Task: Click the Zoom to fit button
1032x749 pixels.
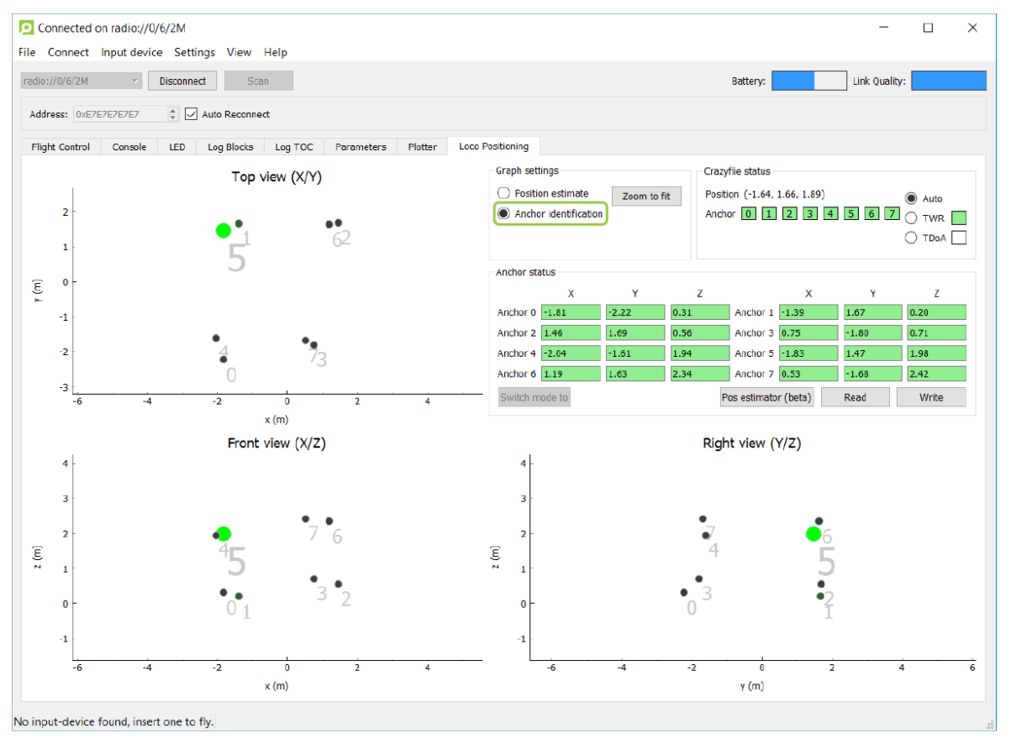Action: pos(646,196)
